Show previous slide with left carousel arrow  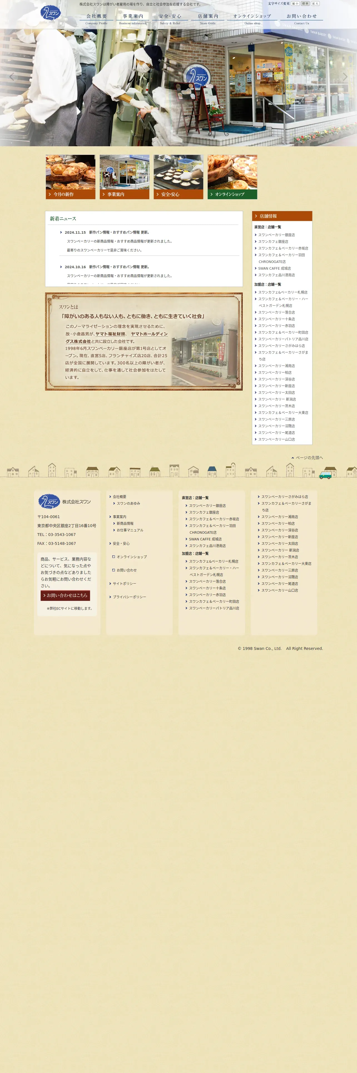tap(12, 77)
